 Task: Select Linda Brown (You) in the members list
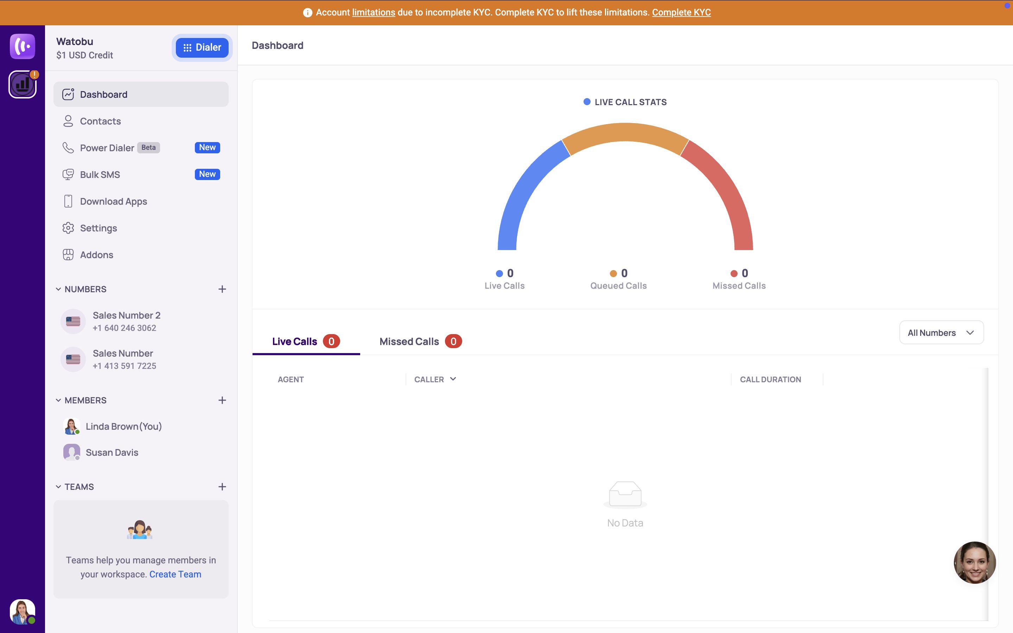click(141, 426)
